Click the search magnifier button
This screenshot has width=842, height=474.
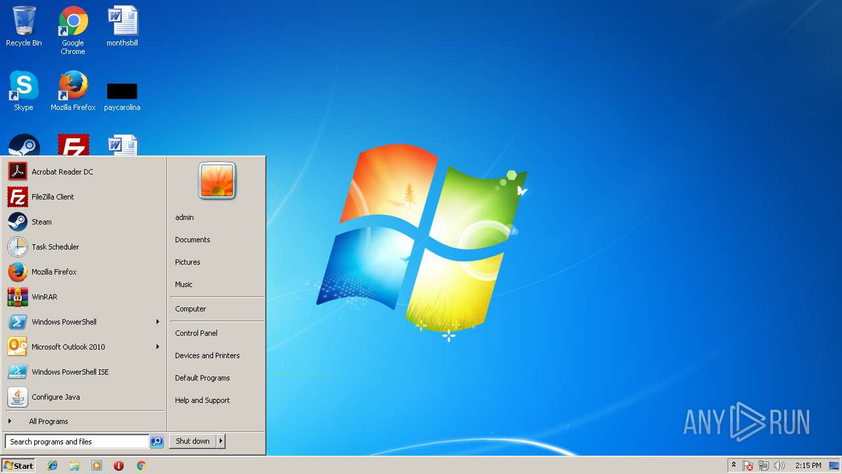[x=157, y=442]
